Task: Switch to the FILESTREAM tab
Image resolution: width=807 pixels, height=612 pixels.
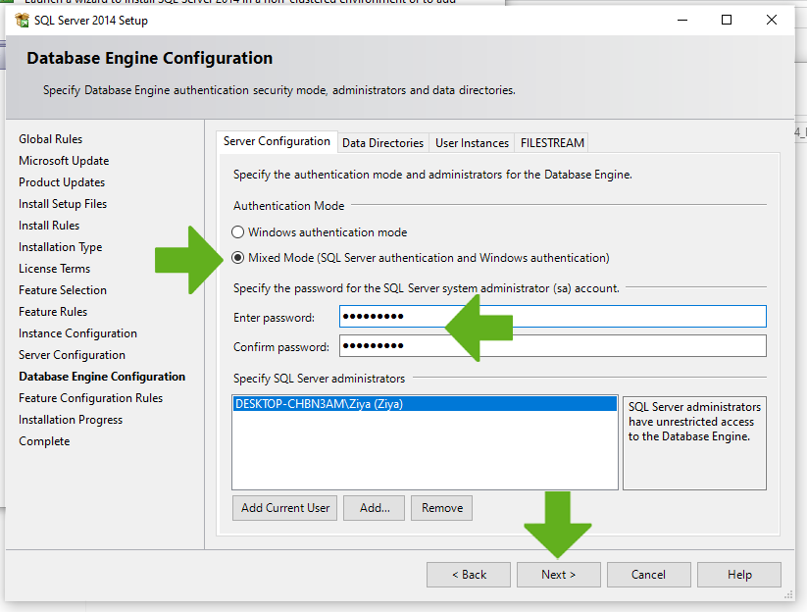Action: (x=552, y=143)
